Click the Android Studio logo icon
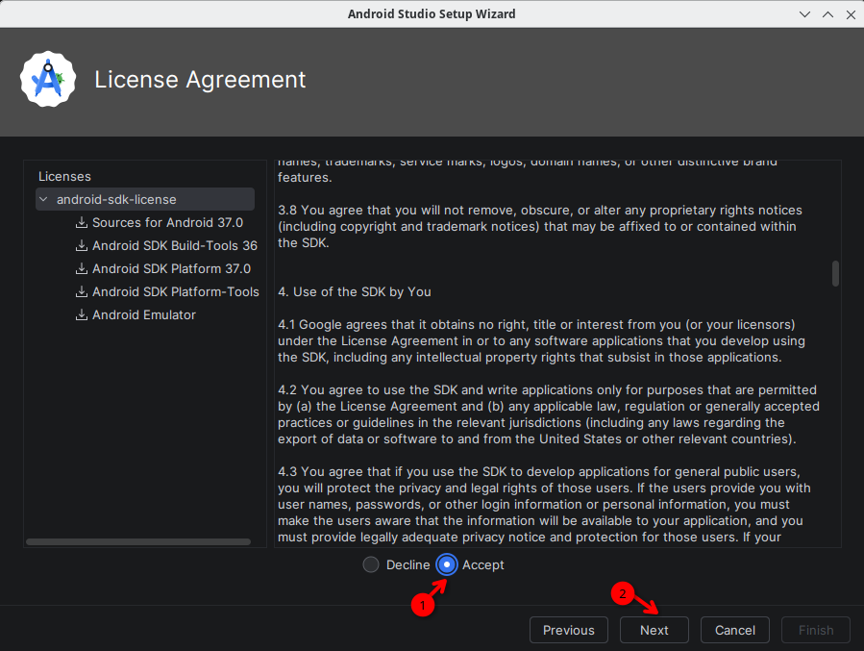This screenshot has height=651, width=864. pos(48,80)
